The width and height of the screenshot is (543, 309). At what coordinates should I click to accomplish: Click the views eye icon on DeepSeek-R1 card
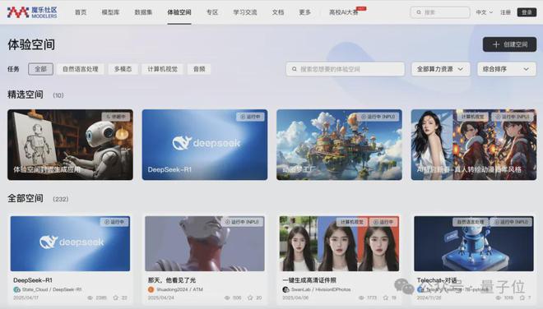tap(90, 297)
